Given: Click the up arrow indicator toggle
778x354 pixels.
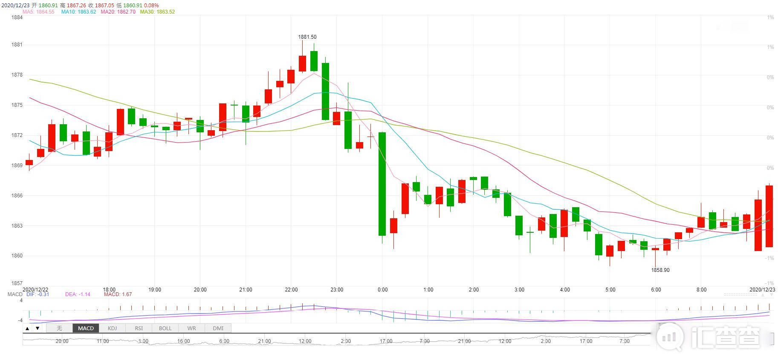Looking at the screenshot, I should click(27, 328).
